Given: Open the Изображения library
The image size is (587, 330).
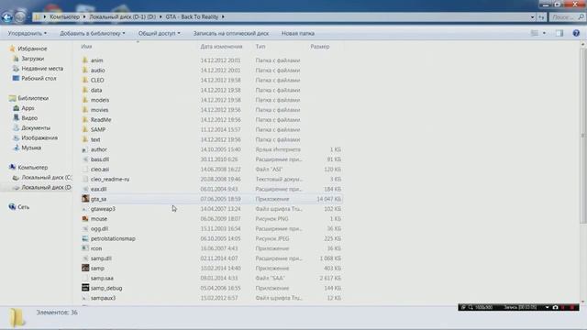Looking at the screenshot, I should click(x=39, y=137).
